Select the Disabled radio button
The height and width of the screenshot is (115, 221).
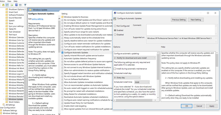click(x=115, y=35)
